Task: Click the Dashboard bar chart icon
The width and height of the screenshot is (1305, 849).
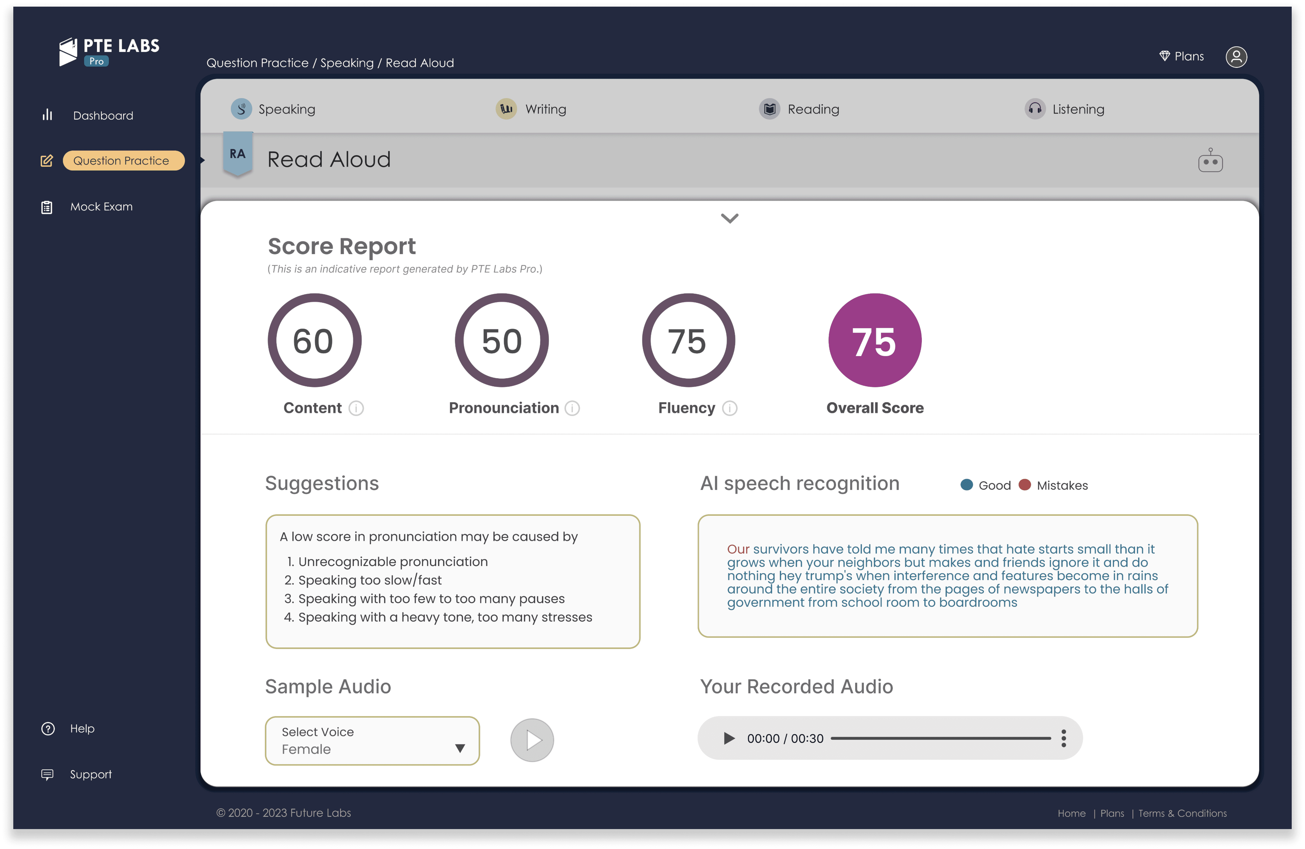Action: [48, 115]
